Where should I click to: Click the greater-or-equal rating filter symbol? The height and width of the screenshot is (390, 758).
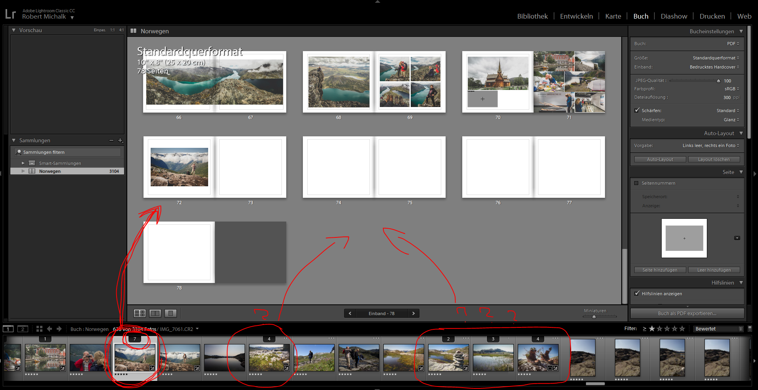pos(644,329)
